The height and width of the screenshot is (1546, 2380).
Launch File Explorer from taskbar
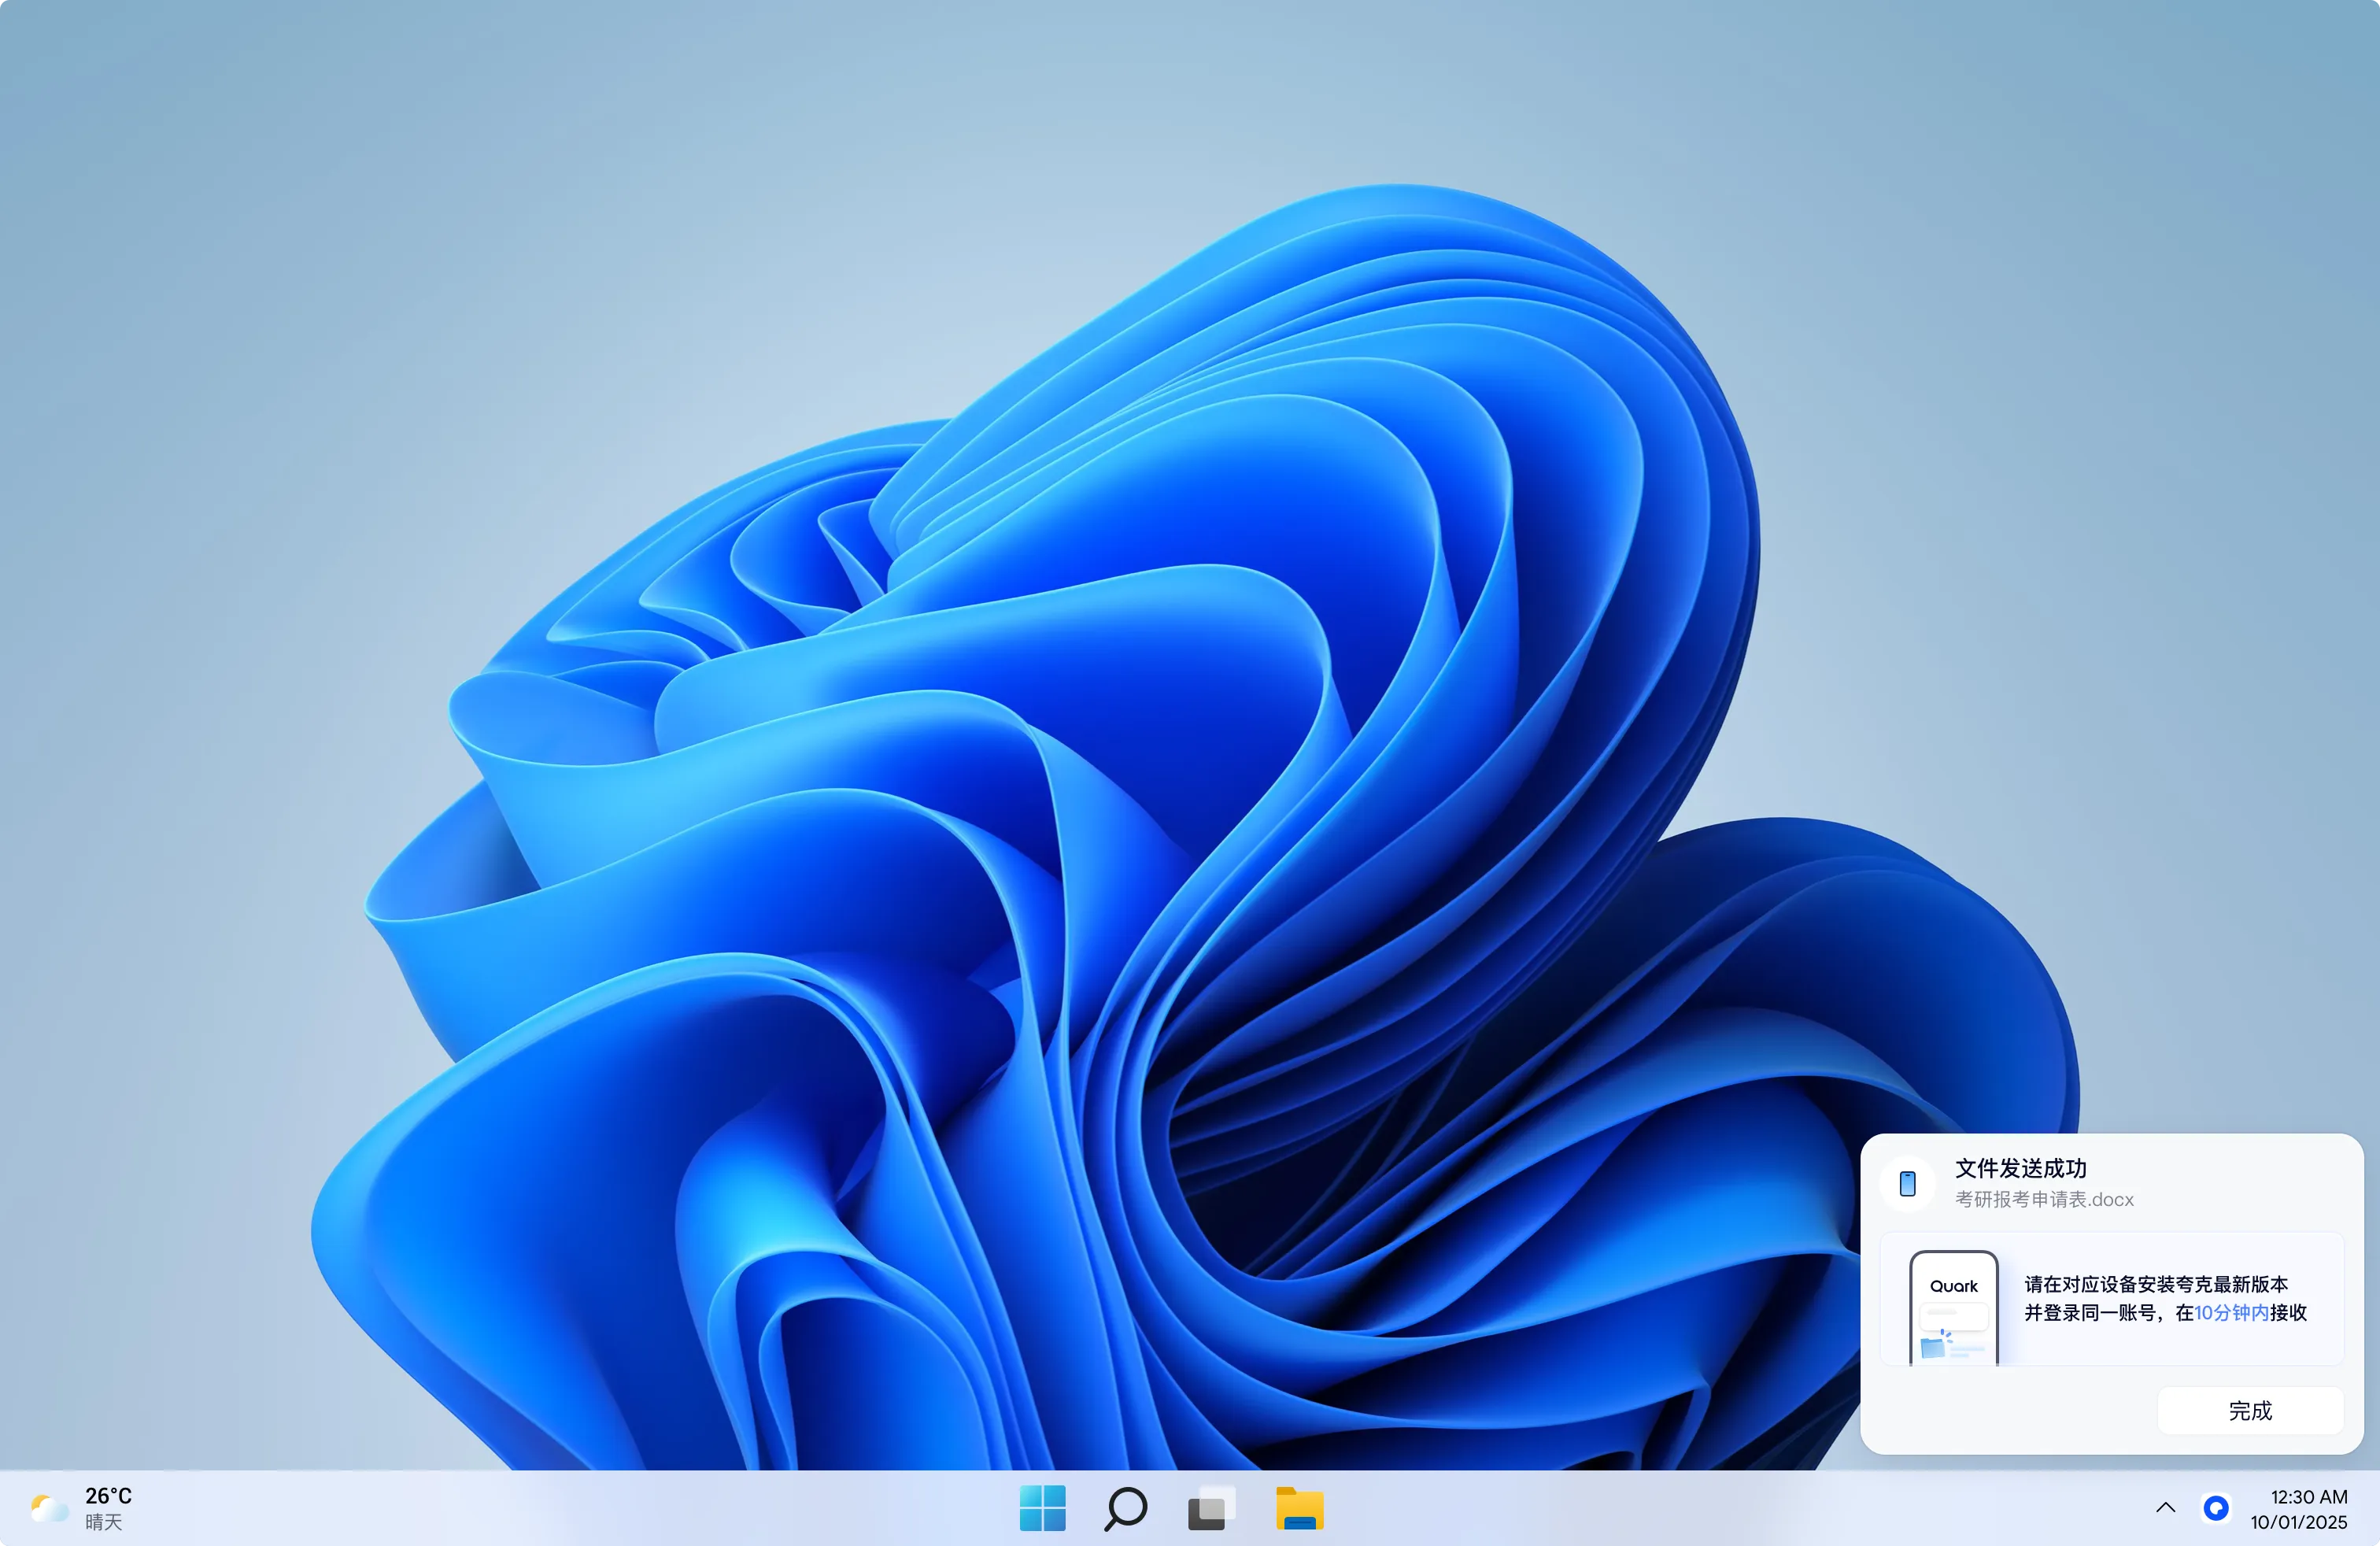coord(1299,1508)
